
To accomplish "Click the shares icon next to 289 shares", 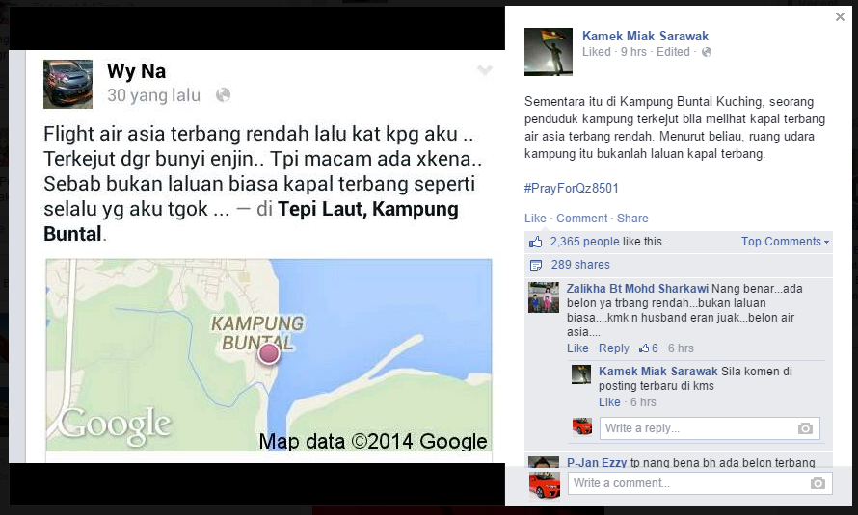I will coord(536,266).
